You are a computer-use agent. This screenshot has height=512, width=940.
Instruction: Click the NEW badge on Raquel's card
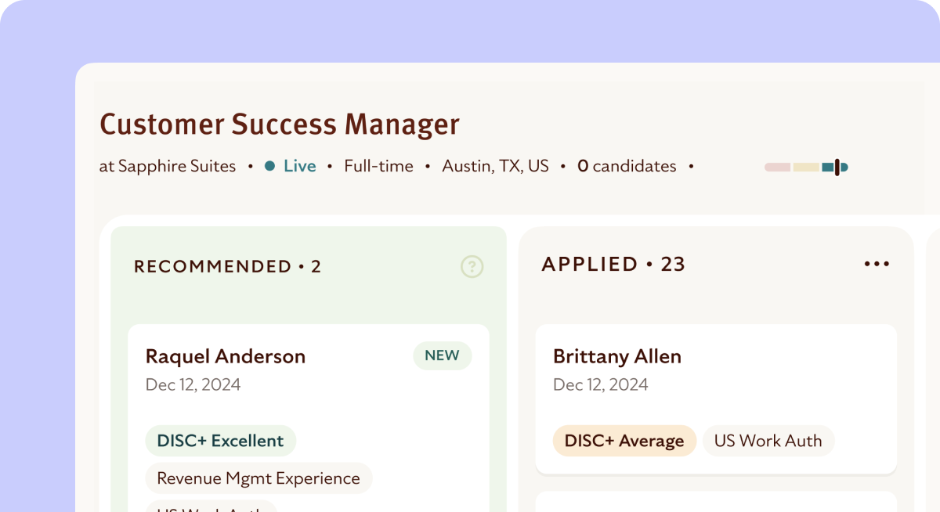coord(442,355)
